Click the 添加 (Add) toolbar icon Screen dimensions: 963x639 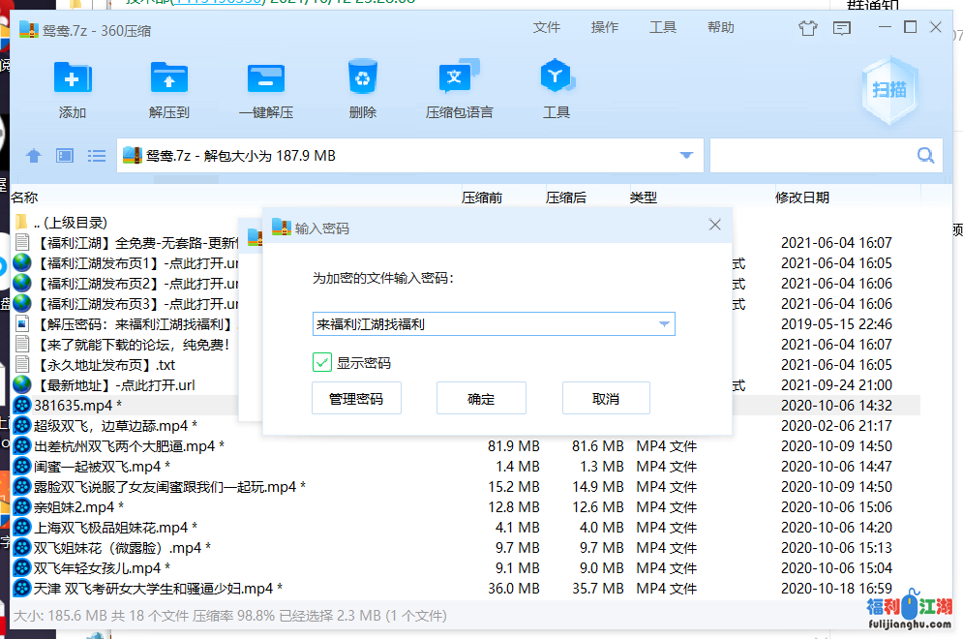point(73,78)
